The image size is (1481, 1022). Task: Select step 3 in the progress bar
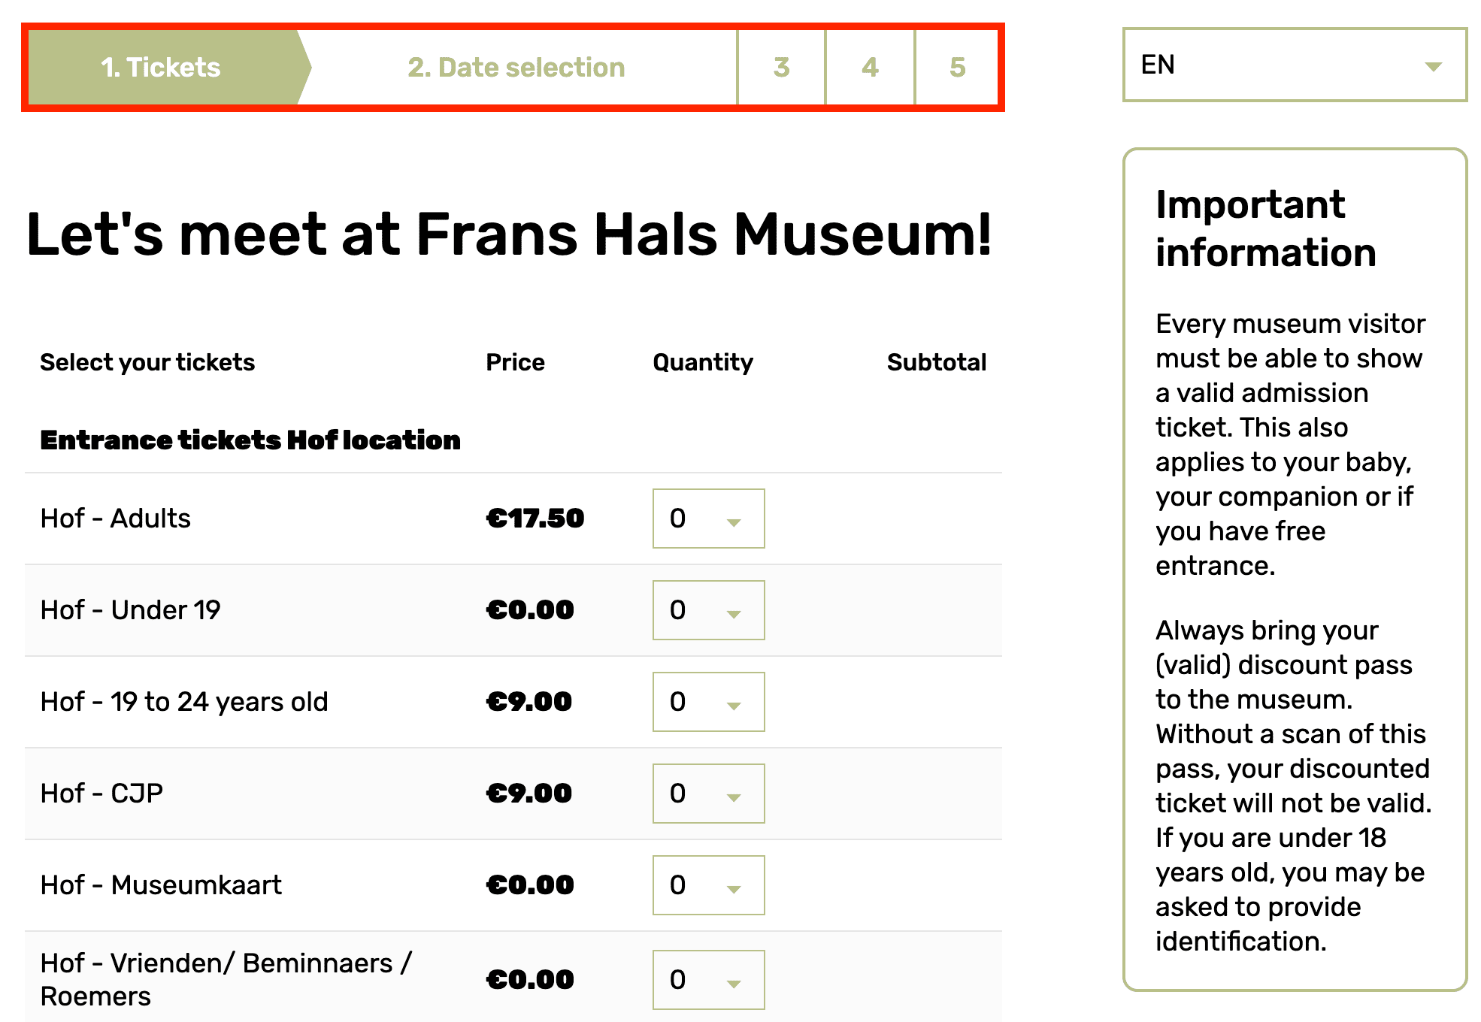click(x=781, y=66)
